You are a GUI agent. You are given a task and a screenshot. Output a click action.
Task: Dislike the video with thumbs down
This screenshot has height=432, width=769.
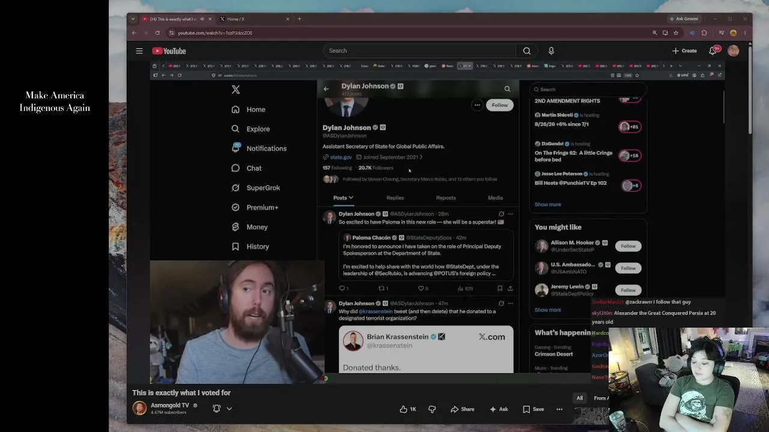(x=432, y=409)
